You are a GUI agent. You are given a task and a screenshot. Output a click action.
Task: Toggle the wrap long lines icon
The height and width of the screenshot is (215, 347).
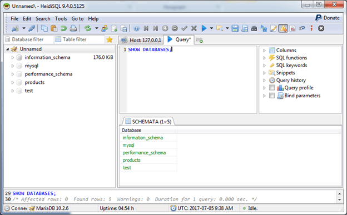coord(302,28)
